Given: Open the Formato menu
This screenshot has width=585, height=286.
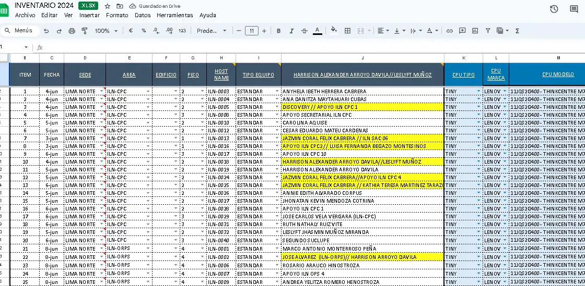Looking at the screenshot, I should click(x=117, y=15).
